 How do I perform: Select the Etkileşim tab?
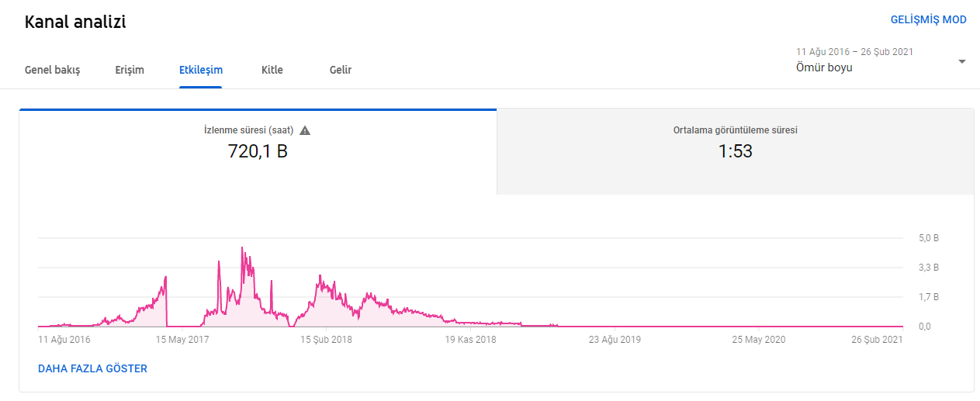coord(201,70)
